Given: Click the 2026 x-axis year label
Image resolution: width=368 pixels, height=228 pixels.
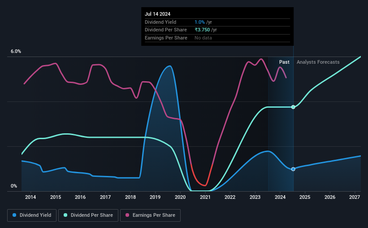Looking at the screenshot, I should pos(330,197).
